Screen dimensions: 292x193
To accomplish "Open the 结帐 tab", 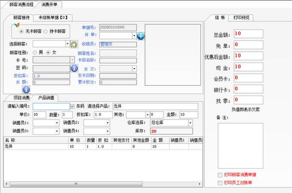I will coord(220,18).
